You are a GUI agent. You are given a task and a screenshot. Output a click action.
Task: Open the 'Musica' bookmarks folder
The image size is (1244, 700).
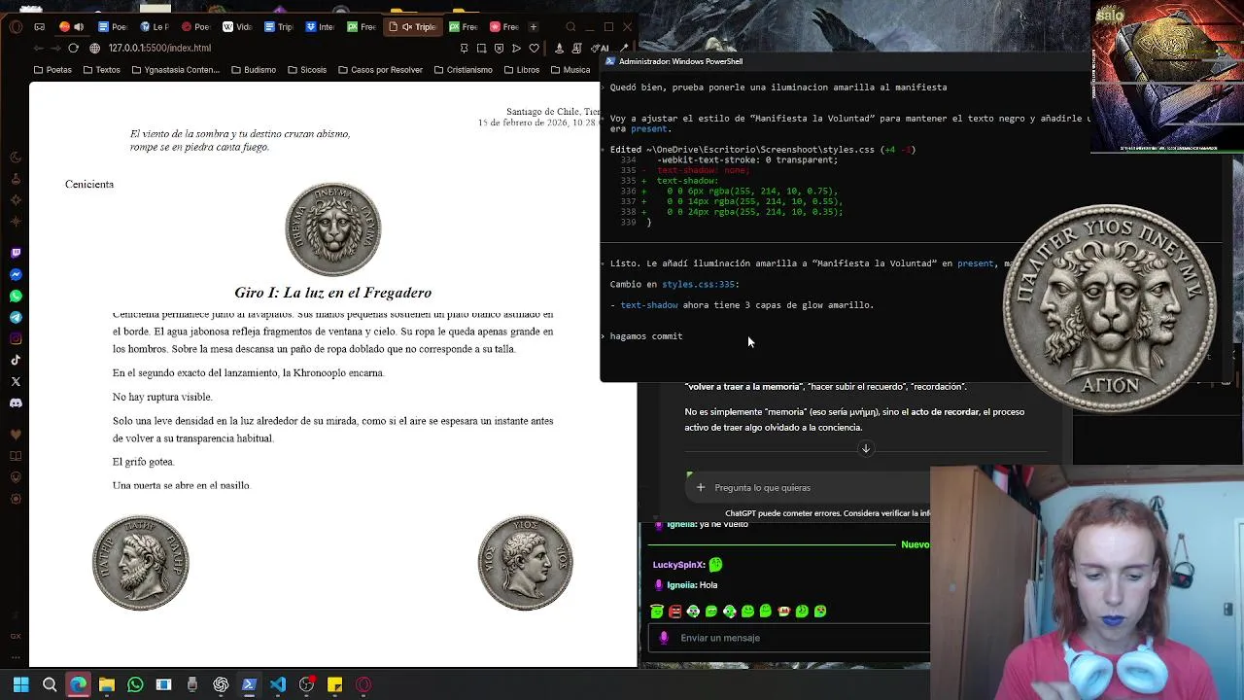(x=570, y=70)
